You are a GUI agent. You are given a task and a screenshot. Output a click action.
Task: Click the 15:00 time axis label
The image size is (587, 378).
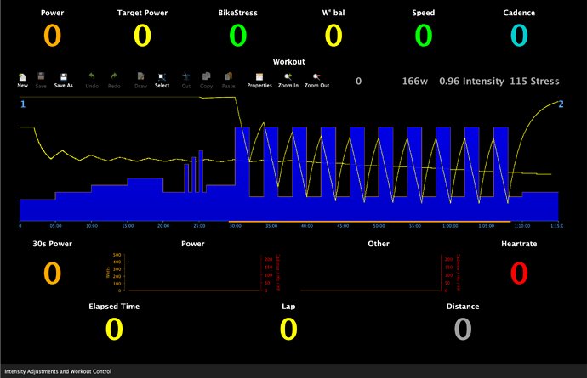coord(128,226)
